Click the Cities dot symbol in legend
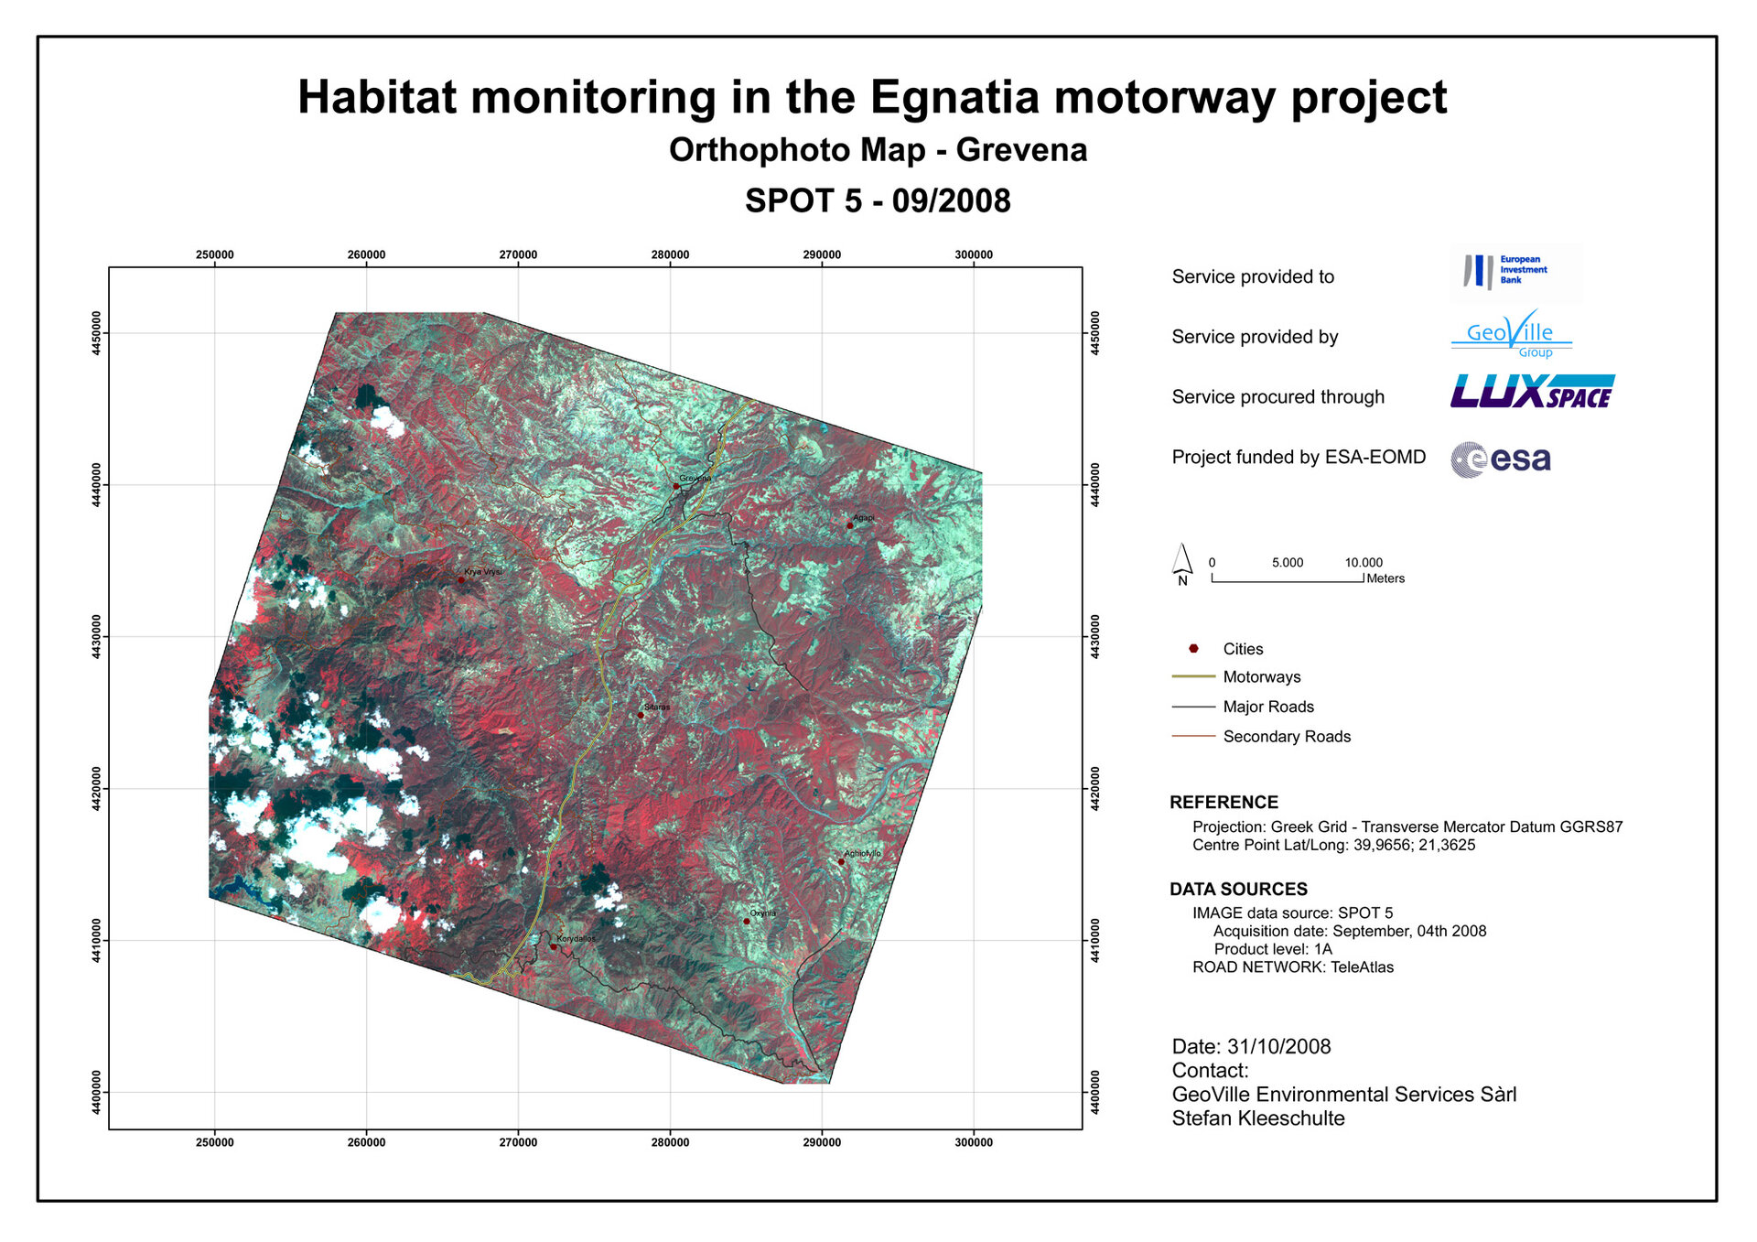1757x1242 pixels. click(x=1193, y=648)
